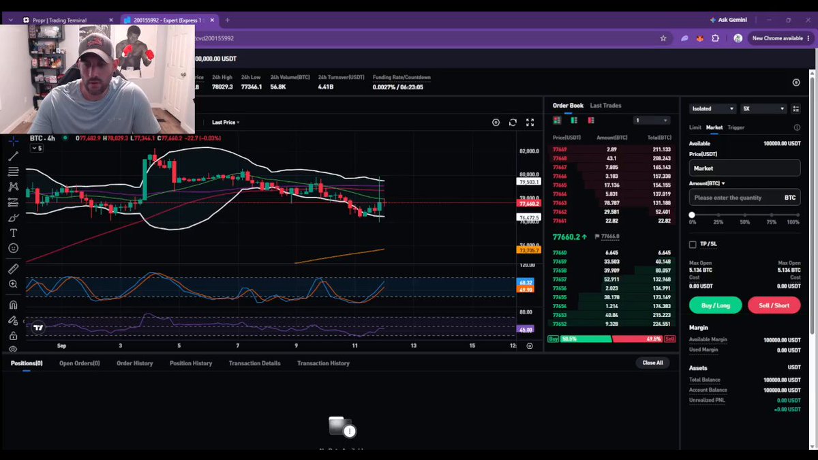Toggle the magnet snap mode
818x460 pixels.
[13, 305]
